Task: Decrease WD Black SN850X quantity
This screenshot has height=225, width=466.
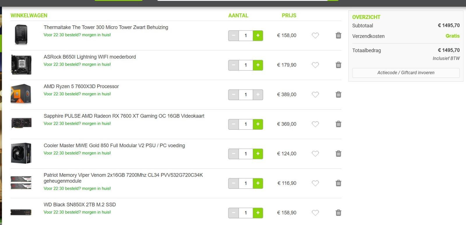Action: pos(234,213)
